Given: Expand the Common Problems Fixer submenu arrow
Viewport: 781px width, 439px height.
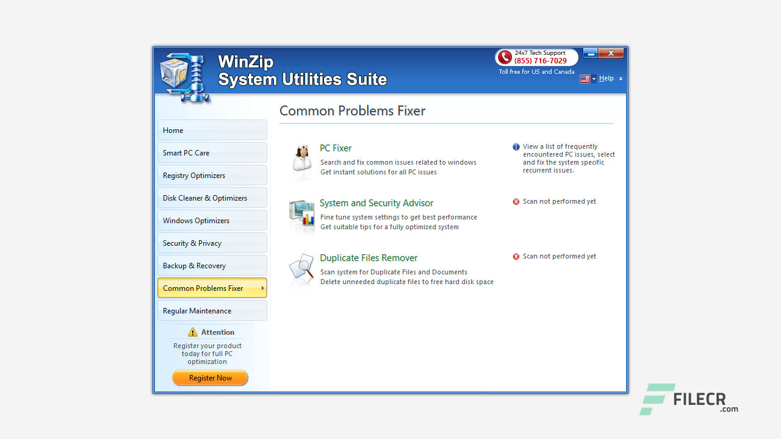Looking at the screenshot, I should pyautogui.click(x=262, y=288).
